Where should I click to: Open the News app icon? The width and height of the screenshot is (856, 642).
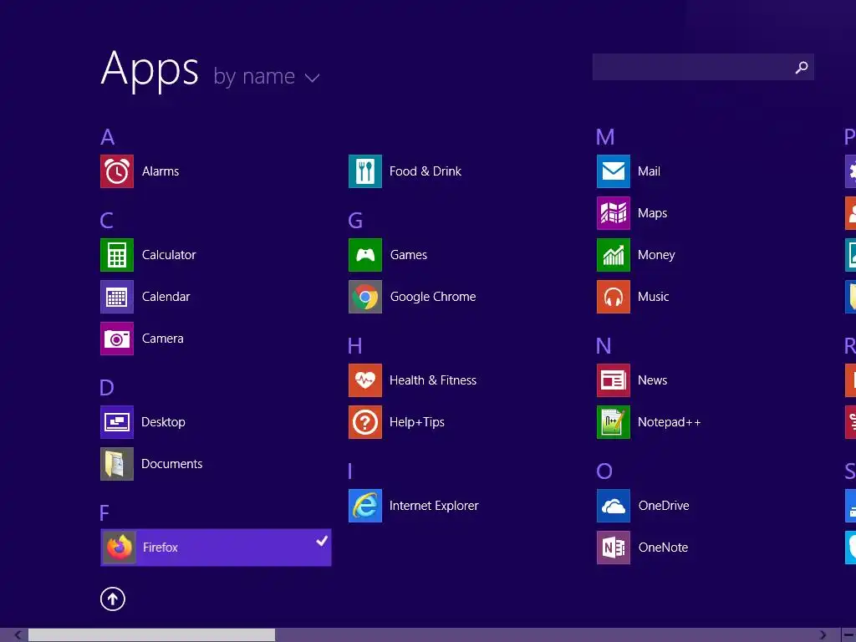tap(614, 380)
